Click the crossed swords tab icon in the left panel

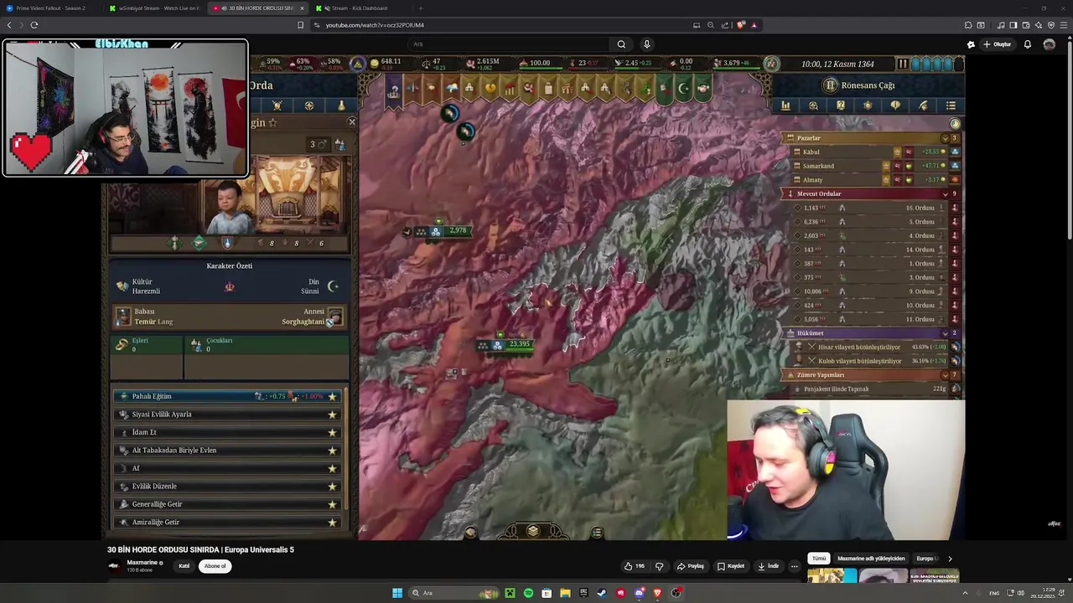(x=277, y=106)
